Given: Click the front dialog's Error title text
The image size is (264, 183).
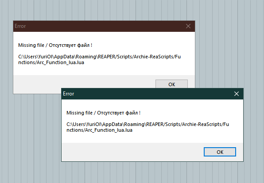Looking at the screenshot, I should (69, 94).
